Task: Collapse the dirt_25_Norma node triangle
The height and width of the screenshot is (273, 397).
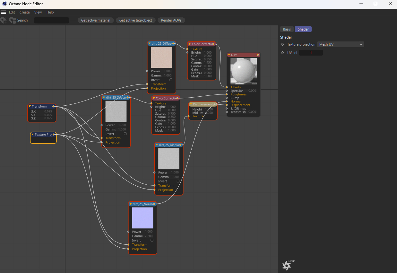Action: [131, 204]
